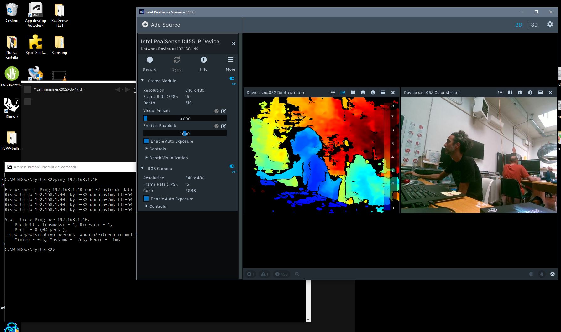This screenshot has height=332, width=561.
Task: Open RealSense Viewer settings gear
Action: [550, 24]
